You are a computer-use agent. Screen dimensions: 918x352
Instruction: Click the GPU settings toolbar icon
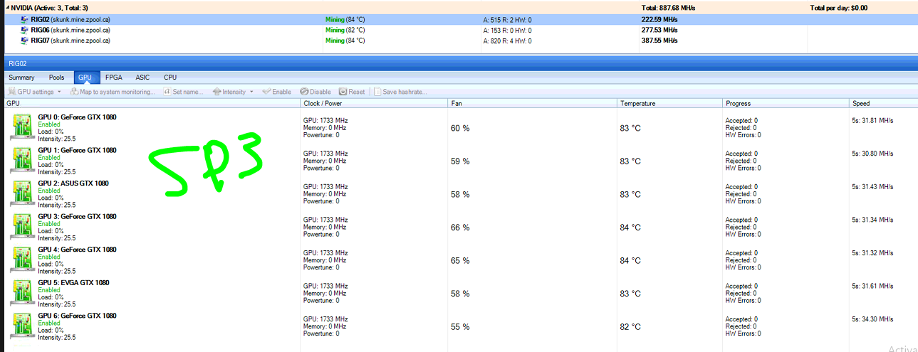pyautogui.click(x=11, y=92)
